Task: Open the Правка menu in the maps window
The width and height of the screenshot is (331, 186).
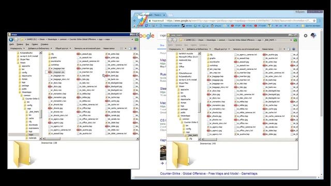Action: click(x=20, y=44)
